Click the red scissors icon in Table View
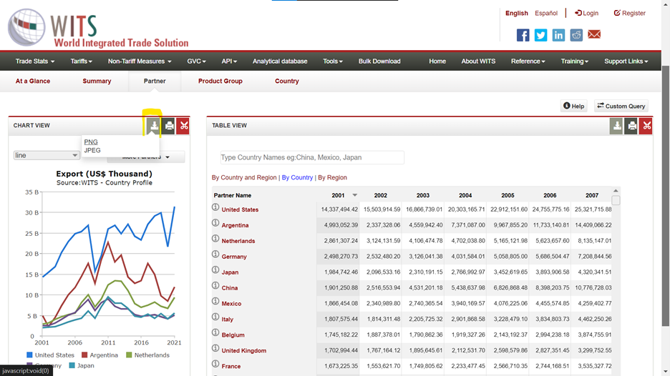The width and height of the screenshot is (670, 376). [646, 126]
